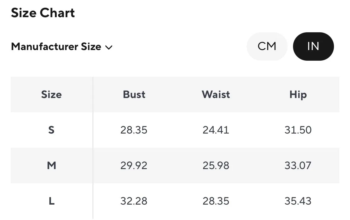The height and width of the screenshot is (220, 350).
Task: Click the Waist column header
Action: pyautogui.click(x=216, y=94)
